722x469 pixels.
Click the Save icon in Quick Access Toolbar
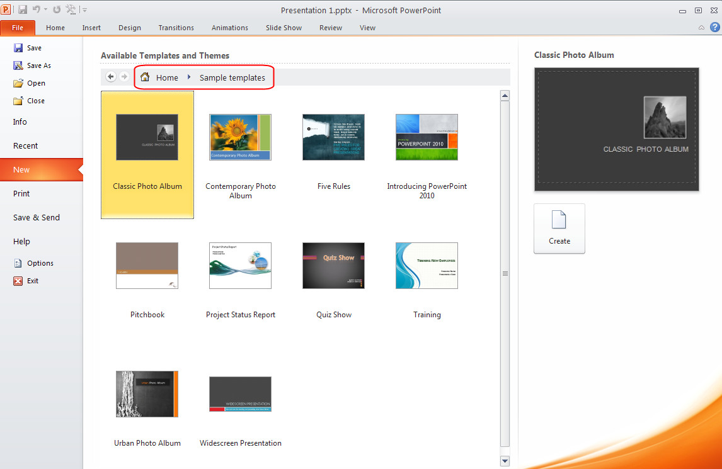23,9
